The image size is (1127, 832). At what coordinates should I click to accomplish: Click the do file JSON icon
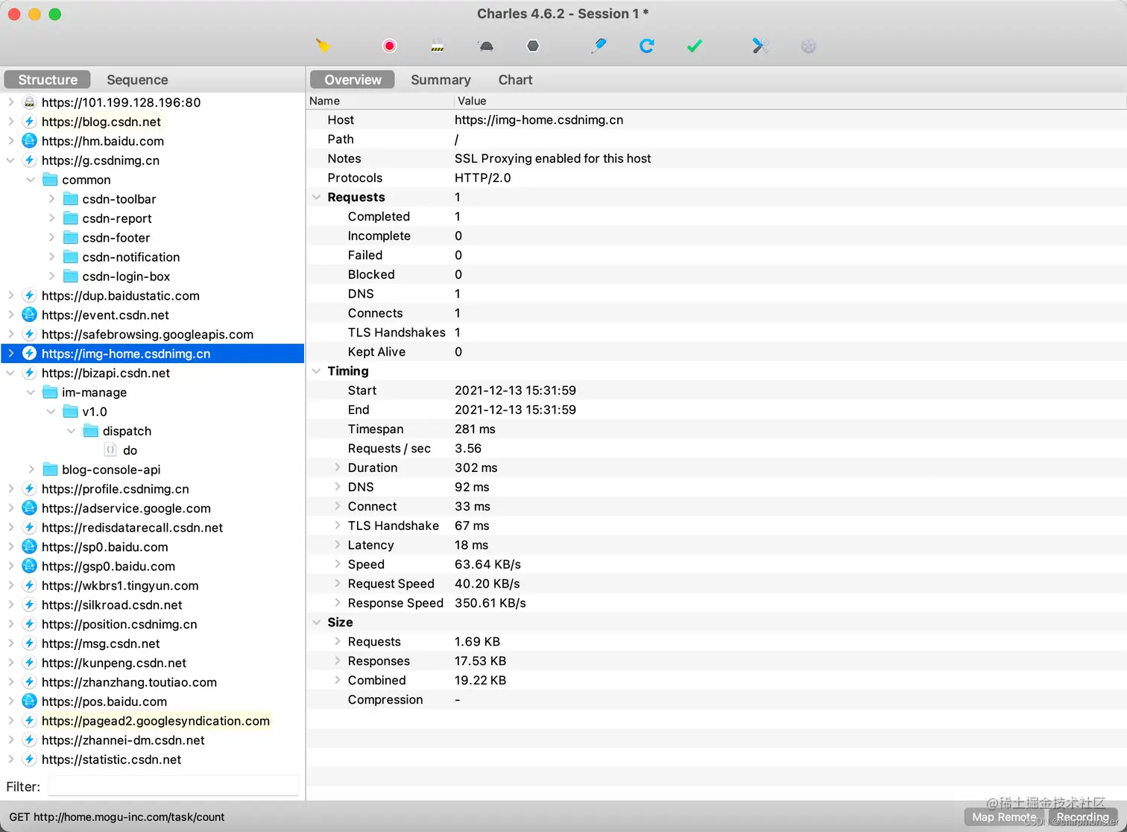110,450
